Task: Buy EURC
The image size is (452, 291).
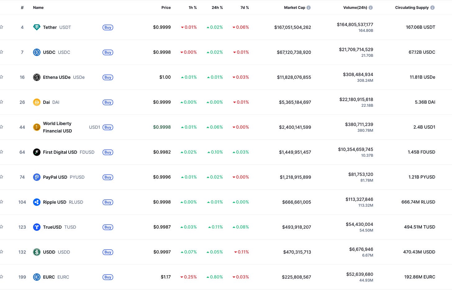Action: pos(108,277)
